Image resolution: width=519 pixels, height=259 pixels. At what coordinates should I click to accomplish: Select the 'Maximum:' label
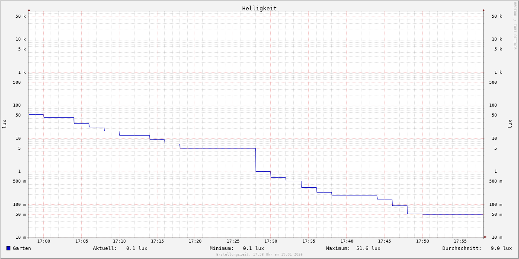tap(338, 248)
